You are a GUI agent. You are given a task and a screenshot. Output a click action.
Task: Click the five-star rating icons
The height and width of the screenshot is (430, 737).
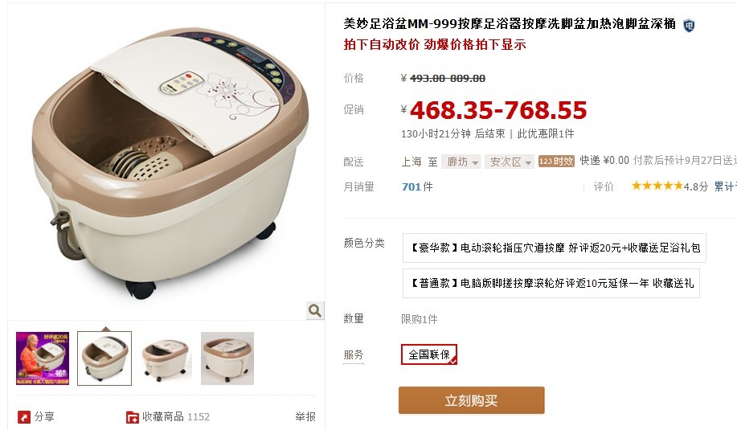click(657, 186)
